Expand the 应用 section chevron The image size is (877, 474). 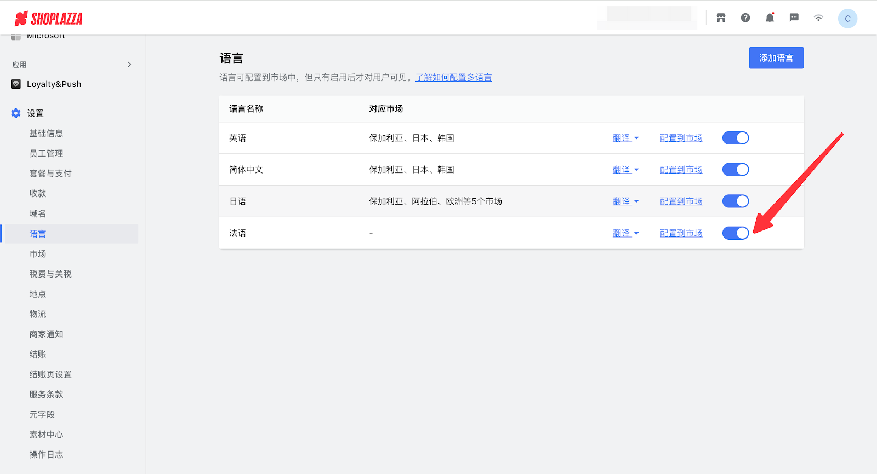129,65
